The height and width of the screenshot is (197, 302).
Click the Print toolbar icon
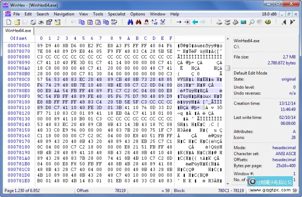pyautogui.click(x=41, y=22)
